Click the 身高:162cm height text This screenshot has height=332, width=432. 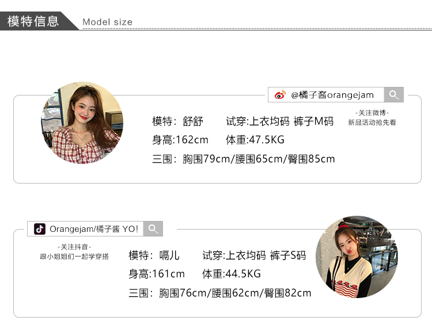pyautogui.click(x=180, y=140)
